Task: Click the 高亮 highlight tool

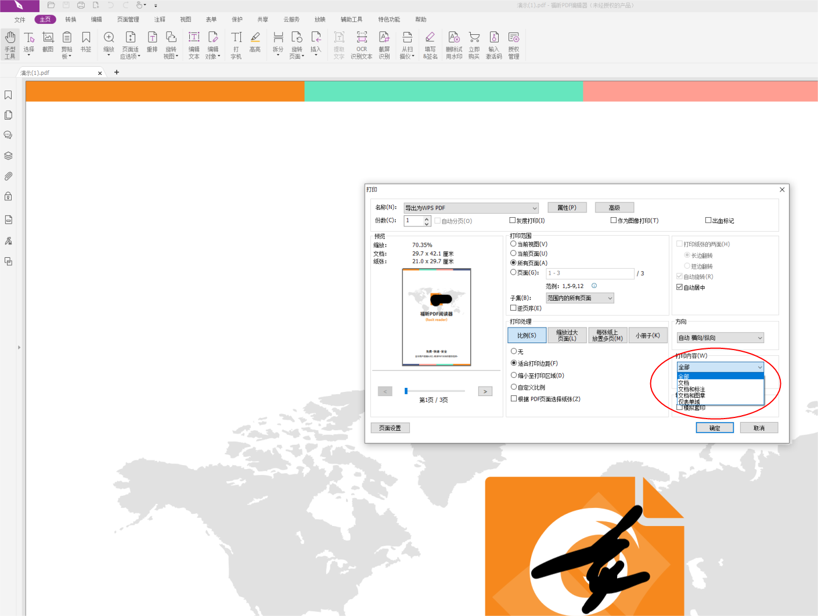Action: tap(255, 42)
